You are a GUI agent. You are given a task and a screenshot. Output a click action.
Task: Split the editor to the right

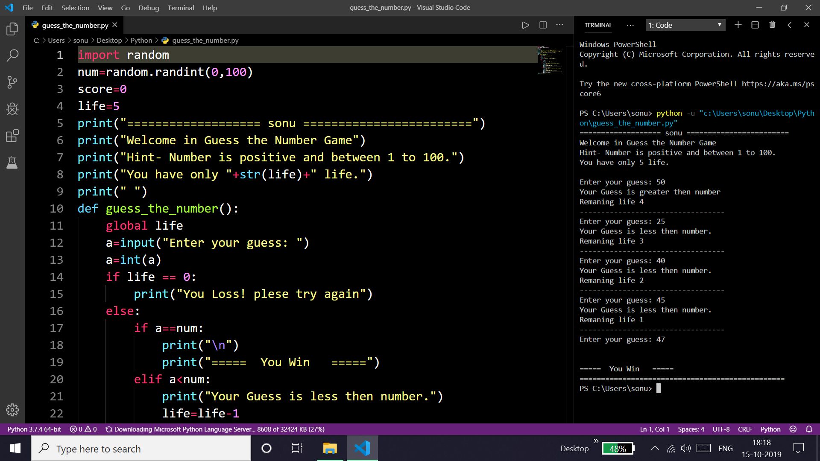coord(543,25)
